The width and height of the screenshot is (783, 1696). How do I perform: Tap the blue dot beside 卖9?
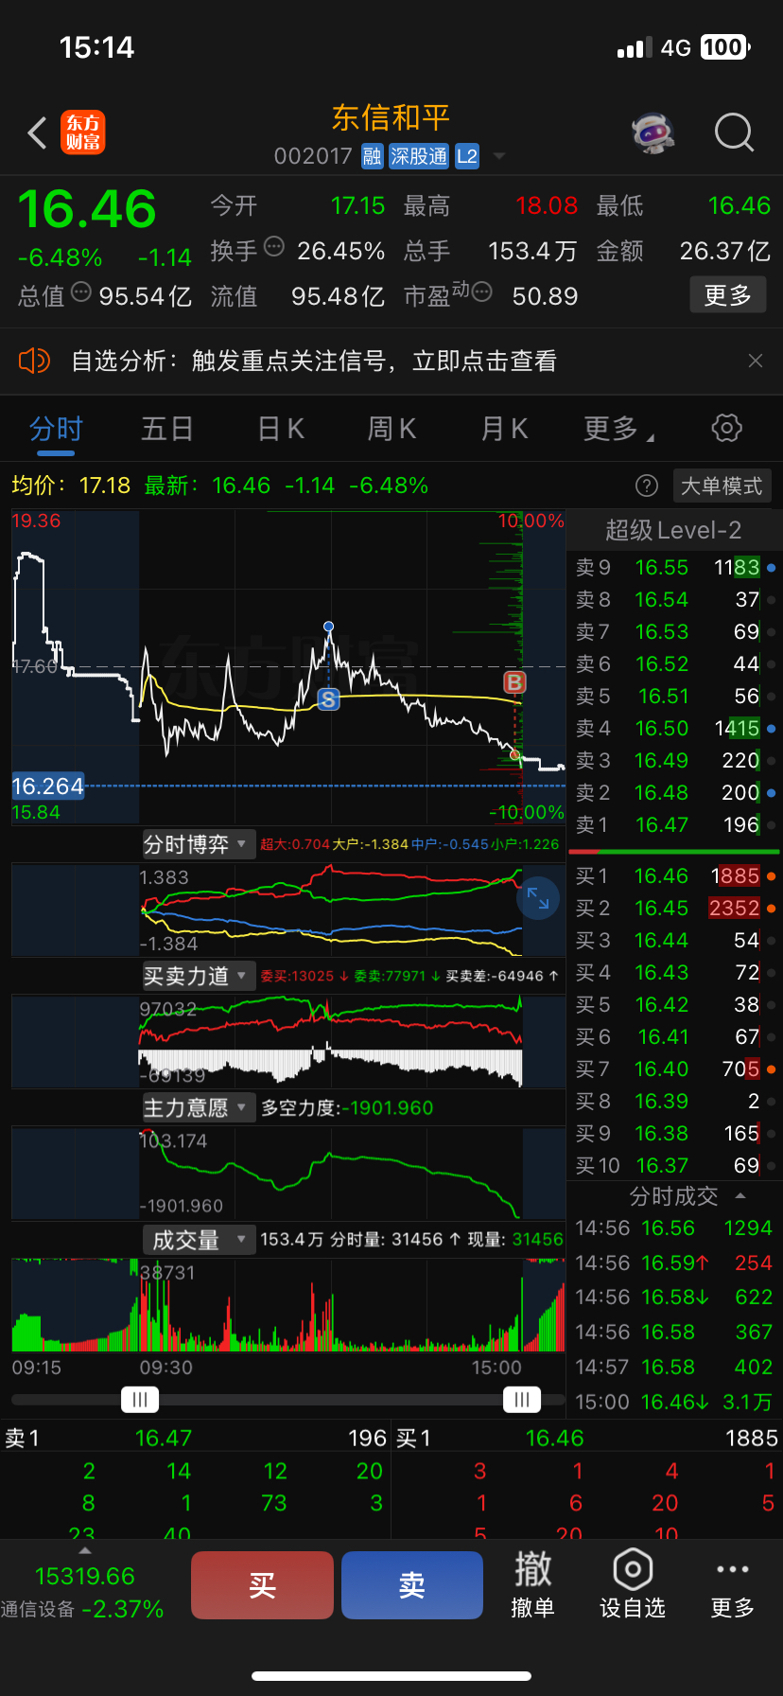pyautogui.click(x=772, y=568)
